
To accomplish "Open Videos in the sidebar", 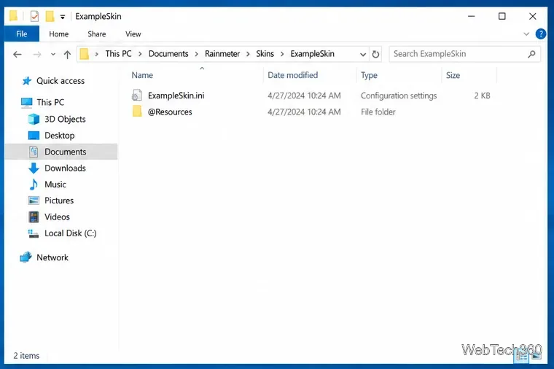I will 57,217.
